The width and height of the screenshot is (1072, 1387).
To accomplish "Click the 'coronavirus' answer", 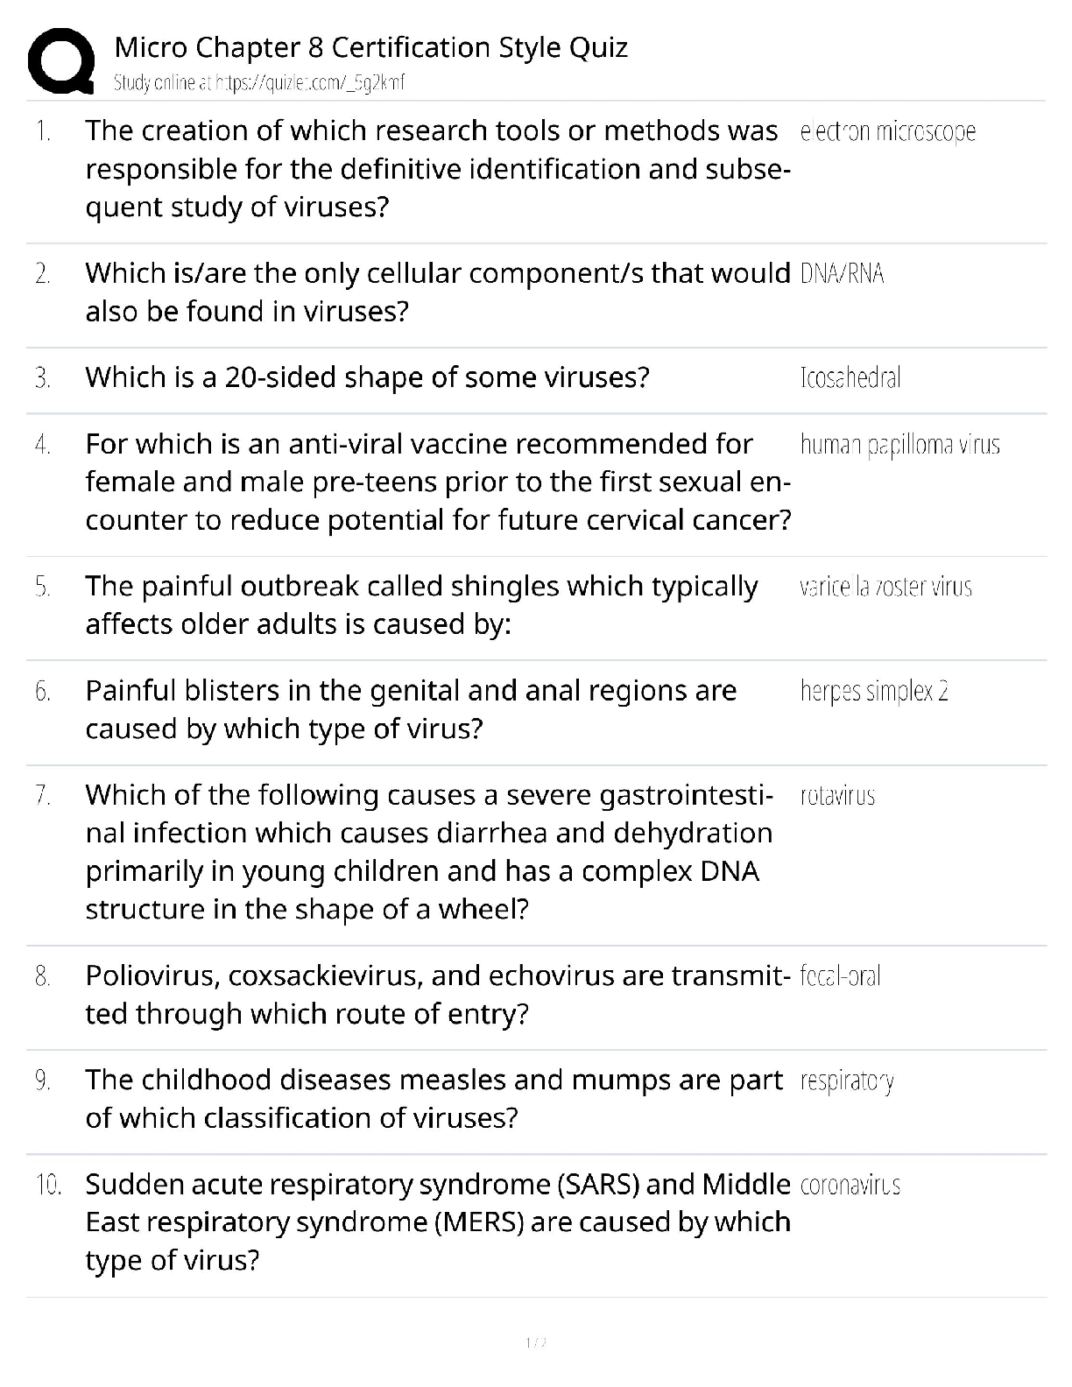I will pyautogui.click(x=850, y=1186).
